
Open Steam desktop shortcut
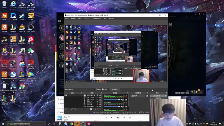pos(22,17)
